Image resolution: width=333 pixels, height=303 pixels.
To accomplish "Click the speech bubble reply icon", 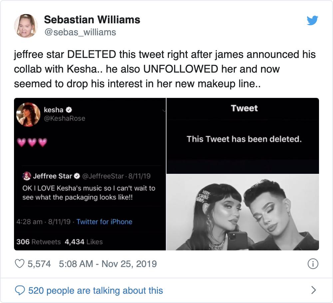I will pos(20,290).
